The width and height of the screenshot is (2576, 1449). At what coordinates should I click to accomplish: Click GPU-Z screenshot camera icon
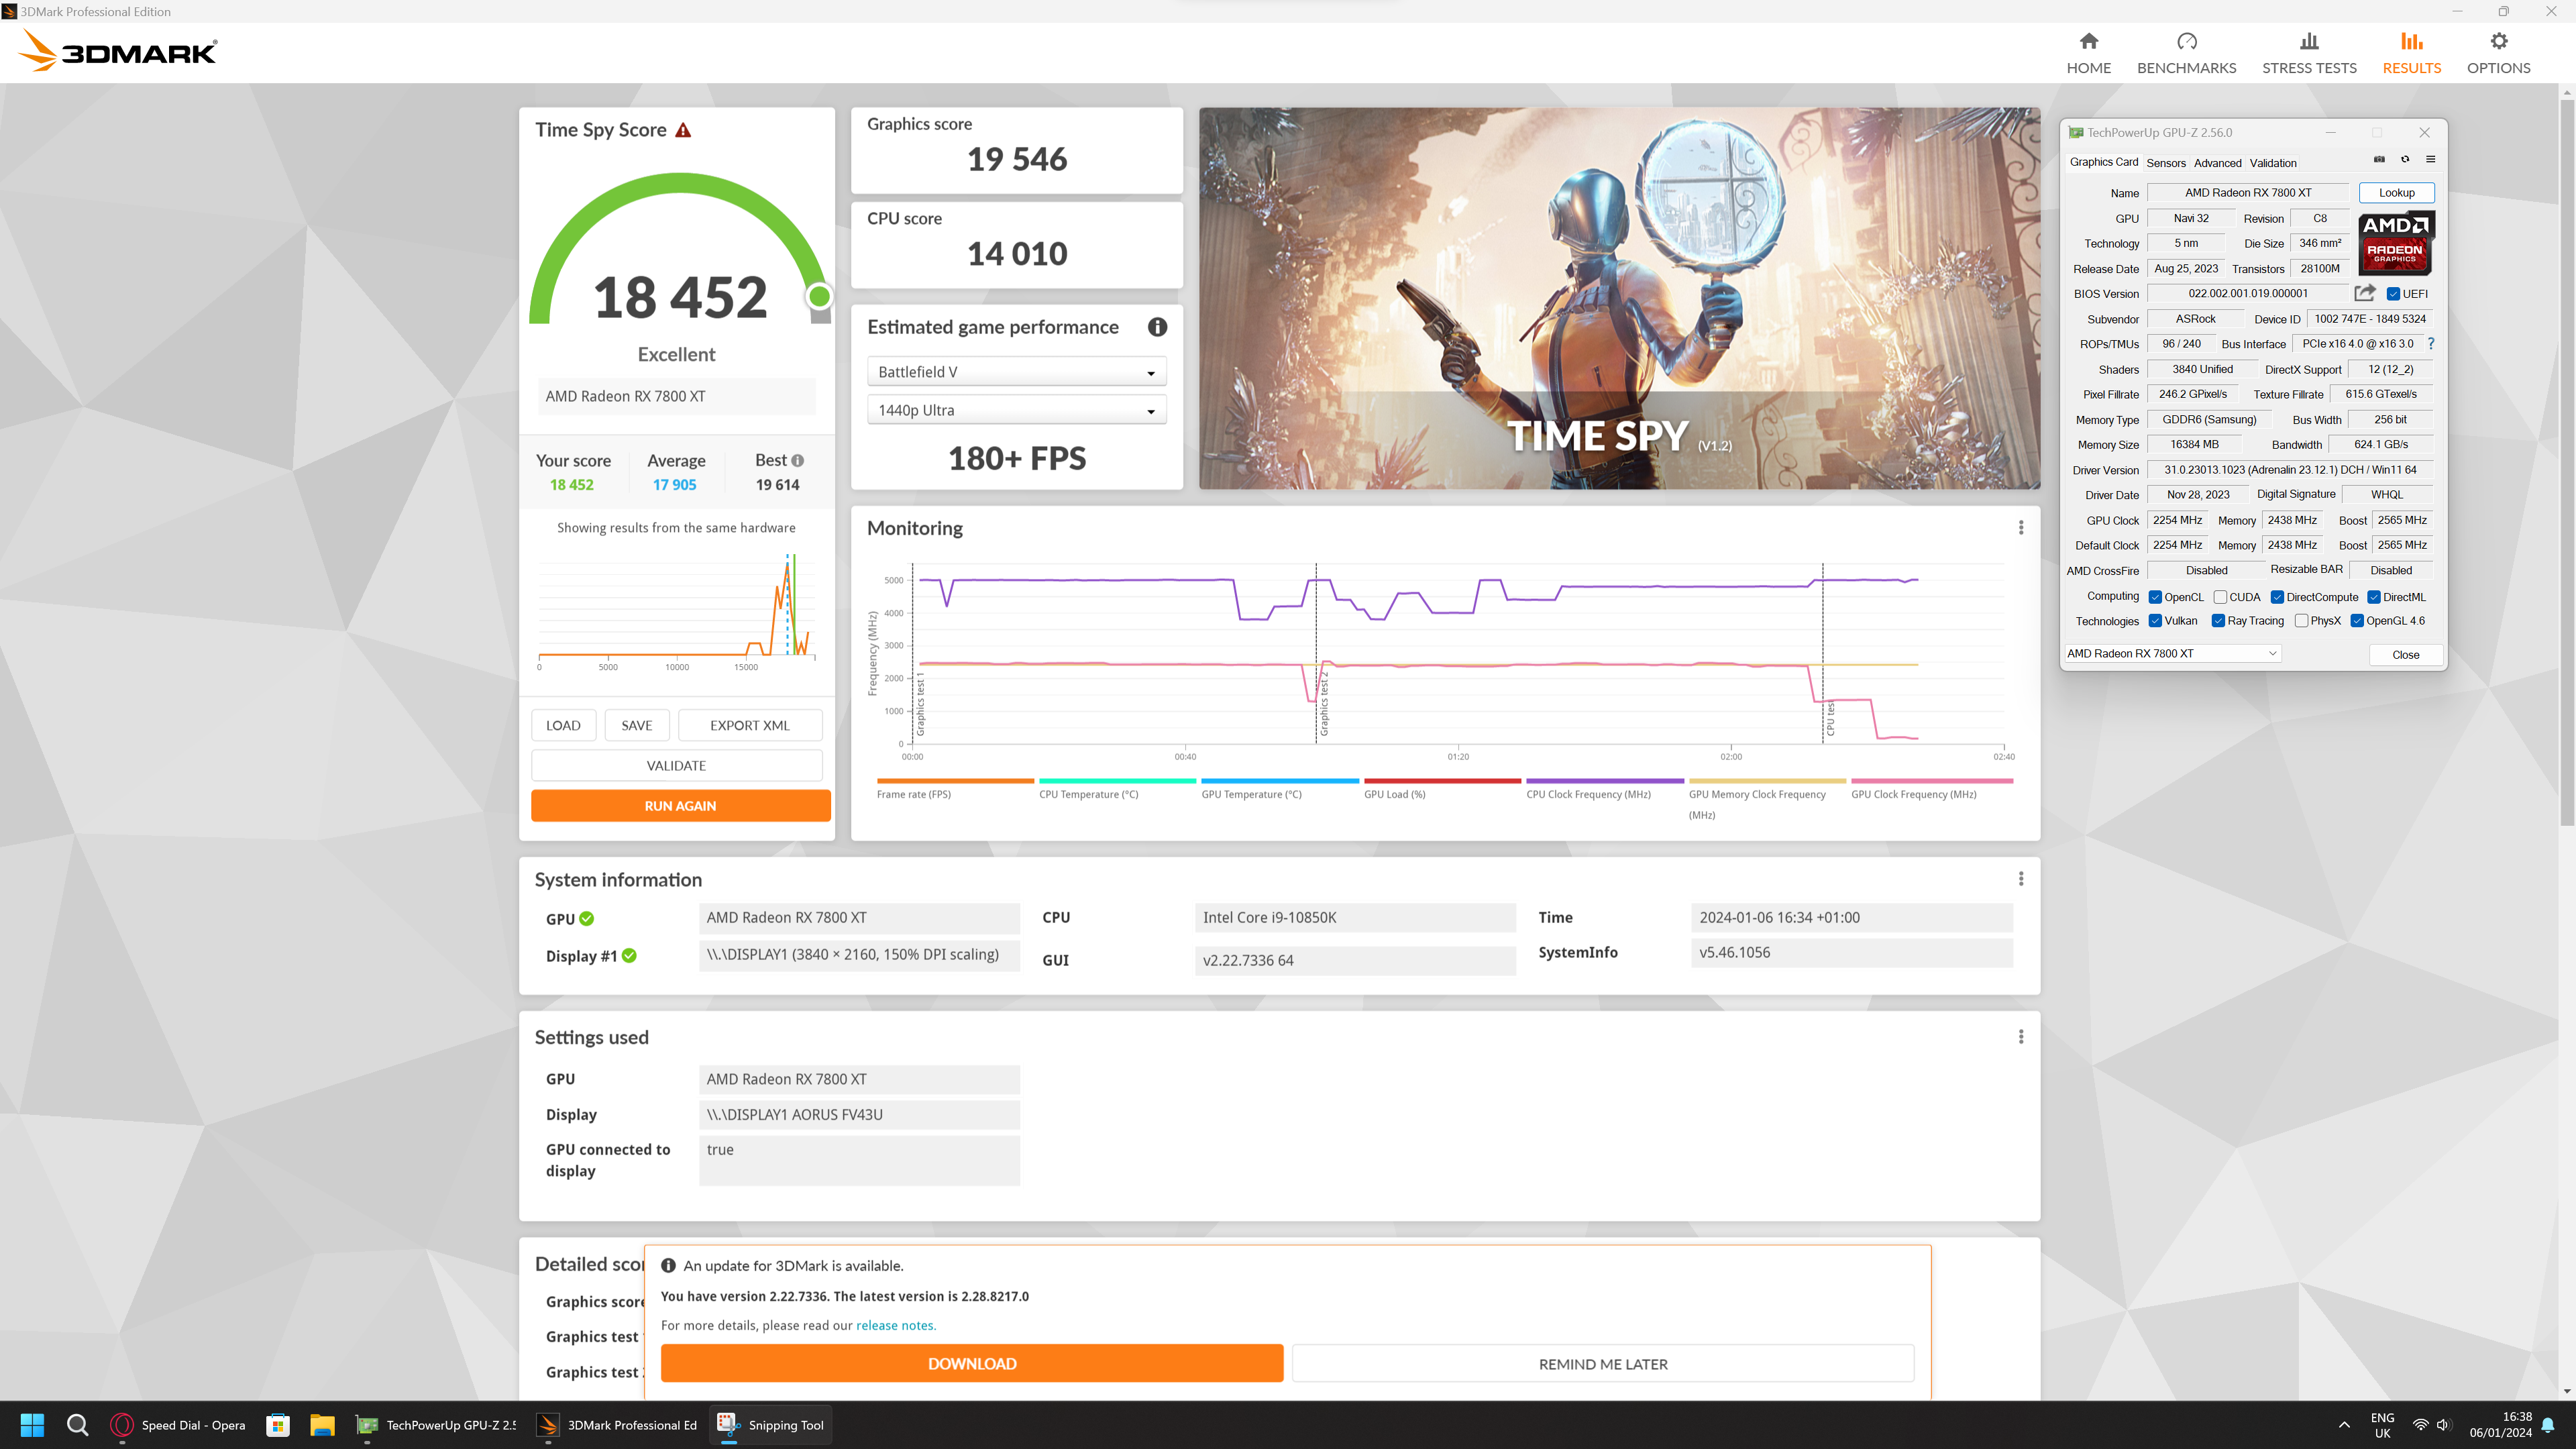[2379, 160]
